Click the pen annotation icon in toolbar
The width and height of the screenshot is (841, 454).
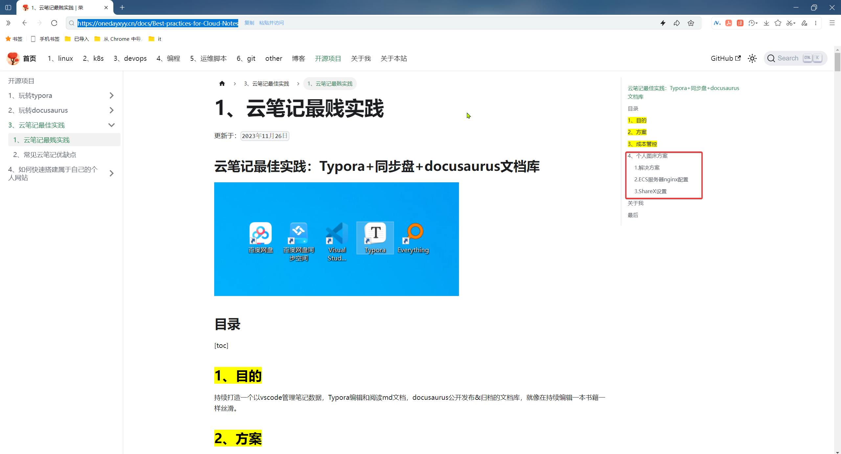(x=804, y=23)
